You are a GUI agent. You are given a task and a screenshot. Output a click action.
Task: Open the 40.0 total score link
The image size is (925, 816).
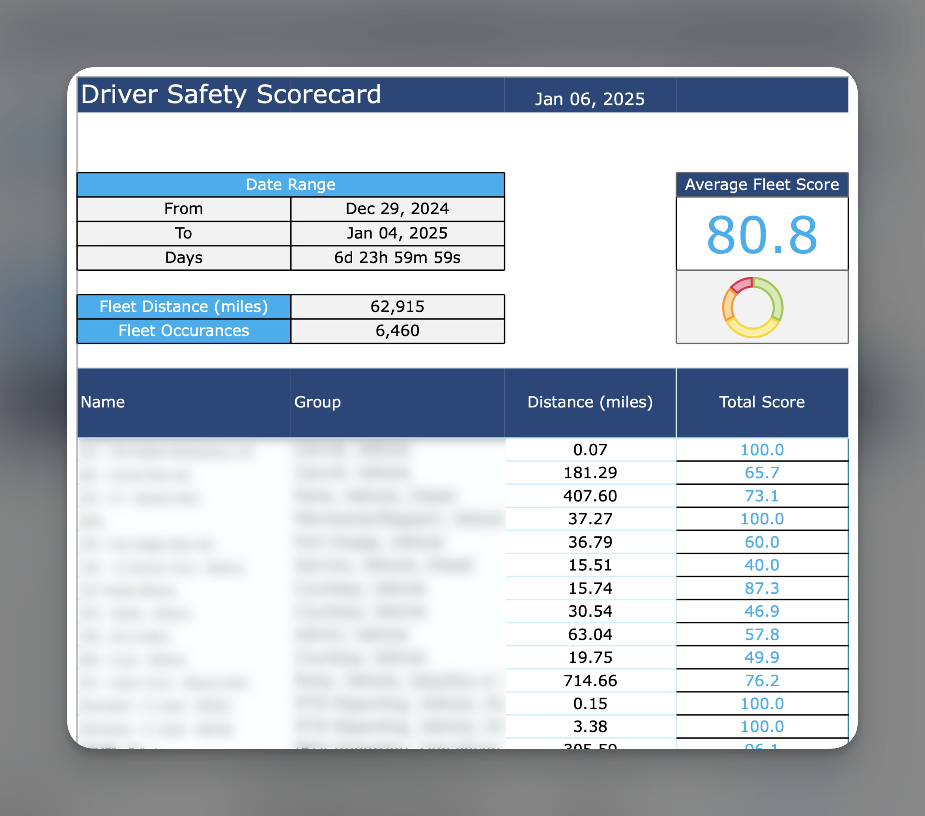[762, 565]
